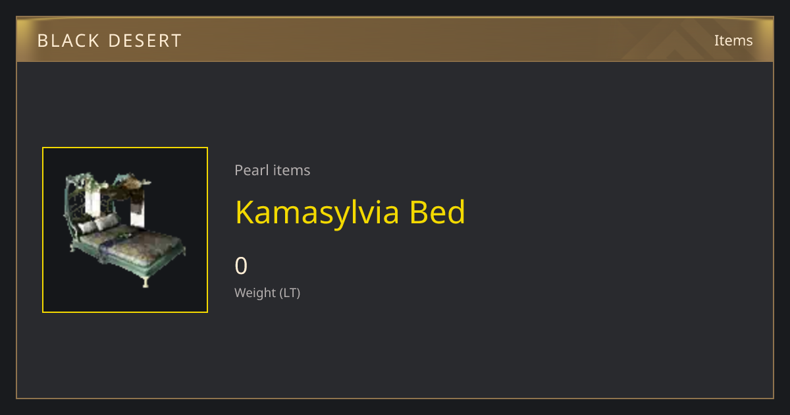The width and height of the screenshot is (790, 415).
Task: Click the yellow Kamasylvia Bed title
Action: (350, 213)
